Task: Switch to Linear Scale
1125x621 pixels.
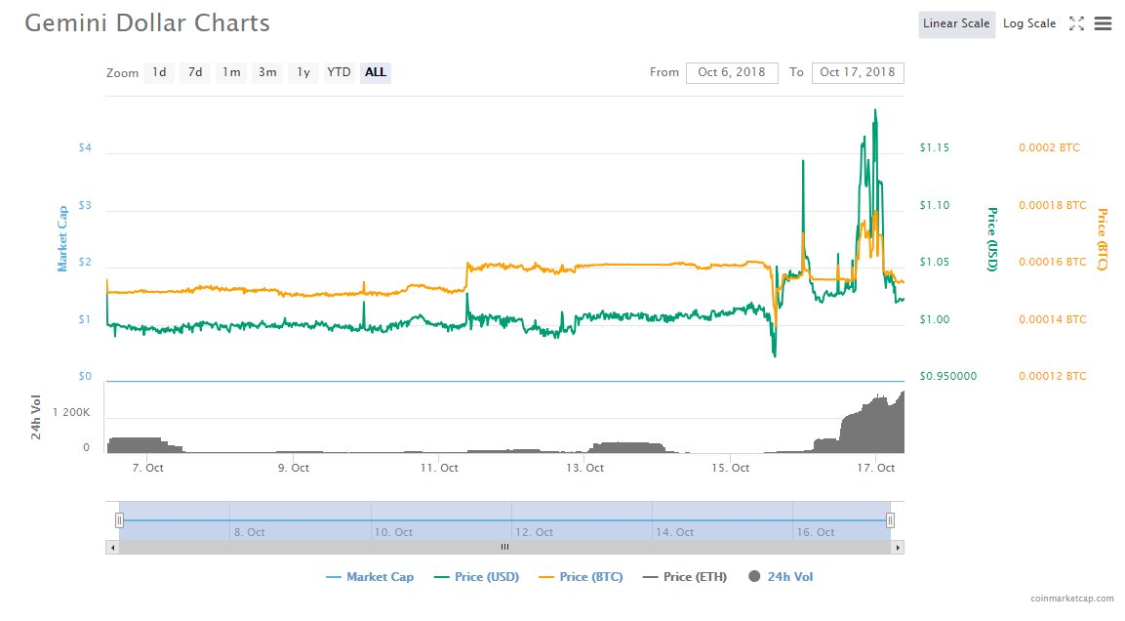Action: [x=956, y=23]
